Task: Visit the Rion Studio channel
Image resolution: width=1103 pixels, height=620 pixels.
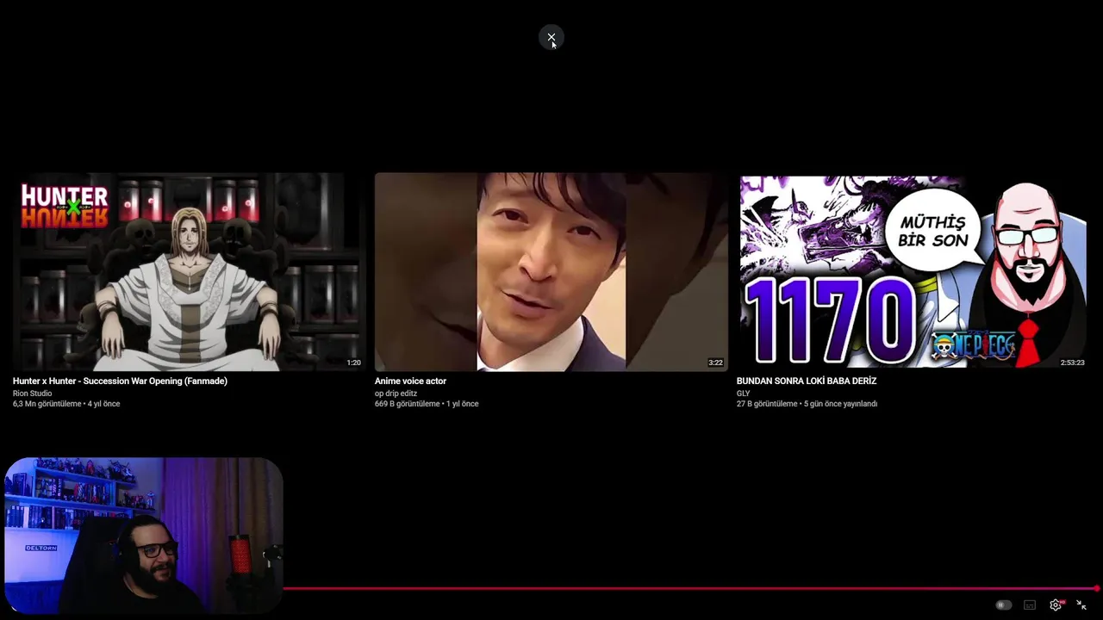Action: 32,394
